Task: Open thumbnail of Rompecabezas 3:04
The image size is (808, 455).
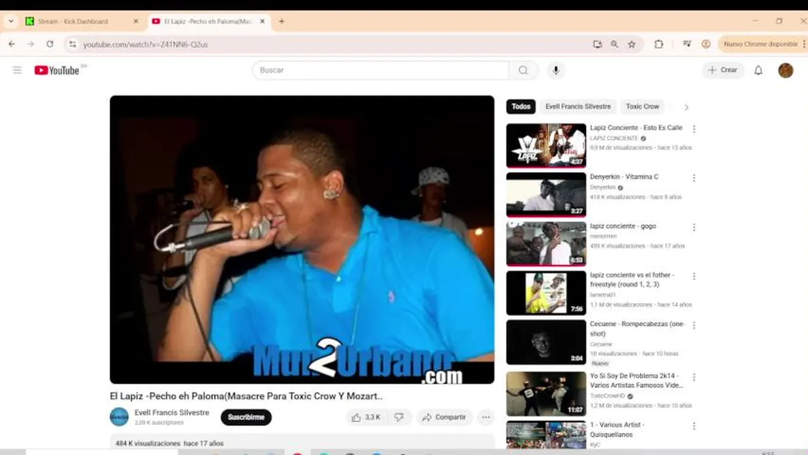Action: tap(546, 342)
